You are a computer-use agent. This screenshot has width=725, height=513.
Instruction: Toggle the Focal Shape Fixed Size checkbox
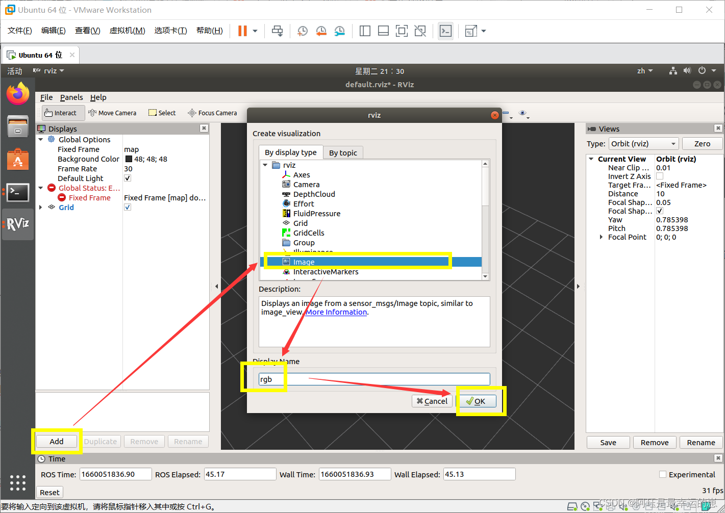[x=660, y=211]
